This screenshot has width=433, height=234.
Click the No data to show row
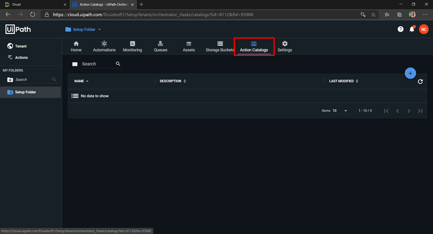pyautogui.click(x=247, y=96)
